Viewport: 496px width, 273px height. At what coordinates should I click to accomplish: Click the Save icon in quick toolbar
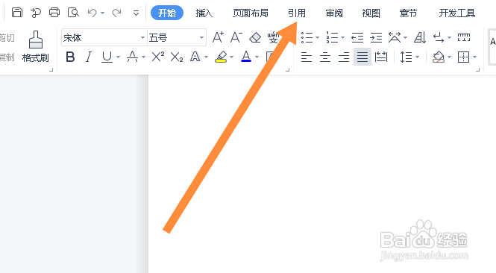coord(17,13)
